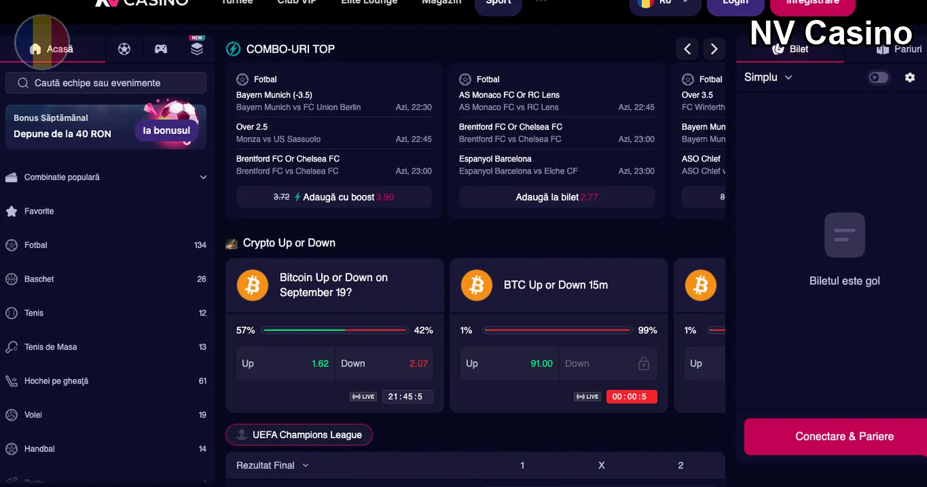927x487 pixels.
Task: Switch to the Bilet tab
Action: 790,49
